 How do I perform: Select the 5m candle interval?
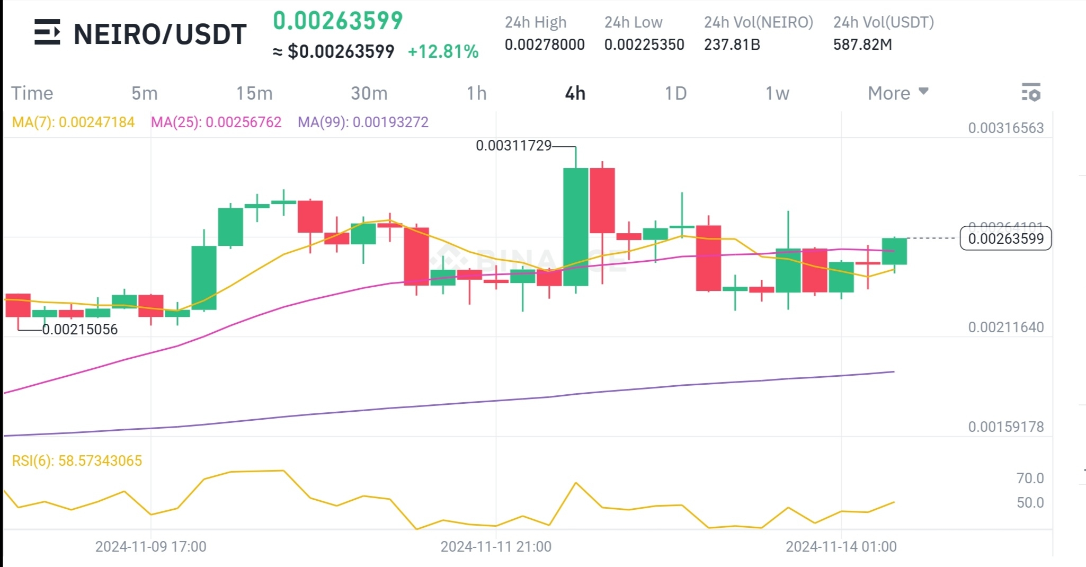pos(144,93)
